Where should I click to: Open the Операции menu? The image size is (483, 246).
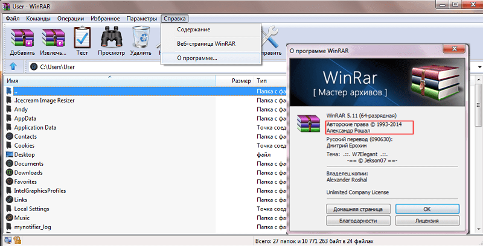[x=71, y=19]
